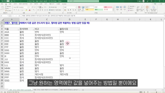This screenshot has height=93, width=165.
Task: Click Merge and Center (병합하고 가운데 맞춤)
Action: 55,10
